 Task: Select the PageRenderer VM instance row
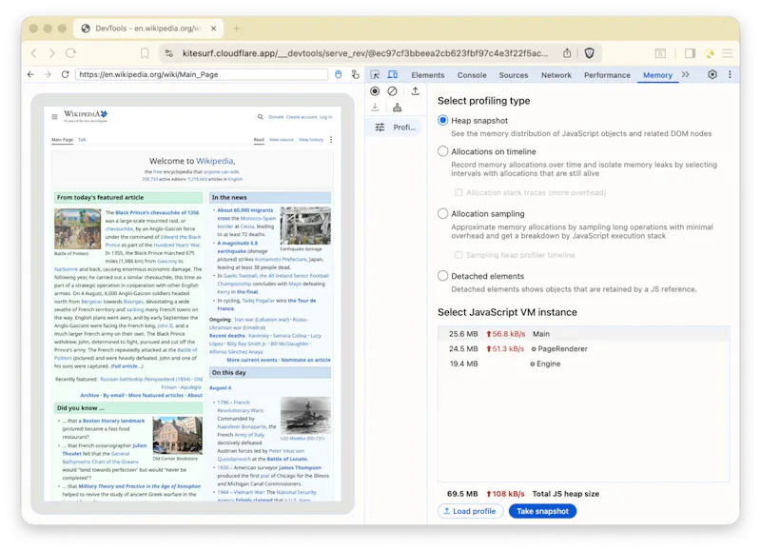click(583, 349)
